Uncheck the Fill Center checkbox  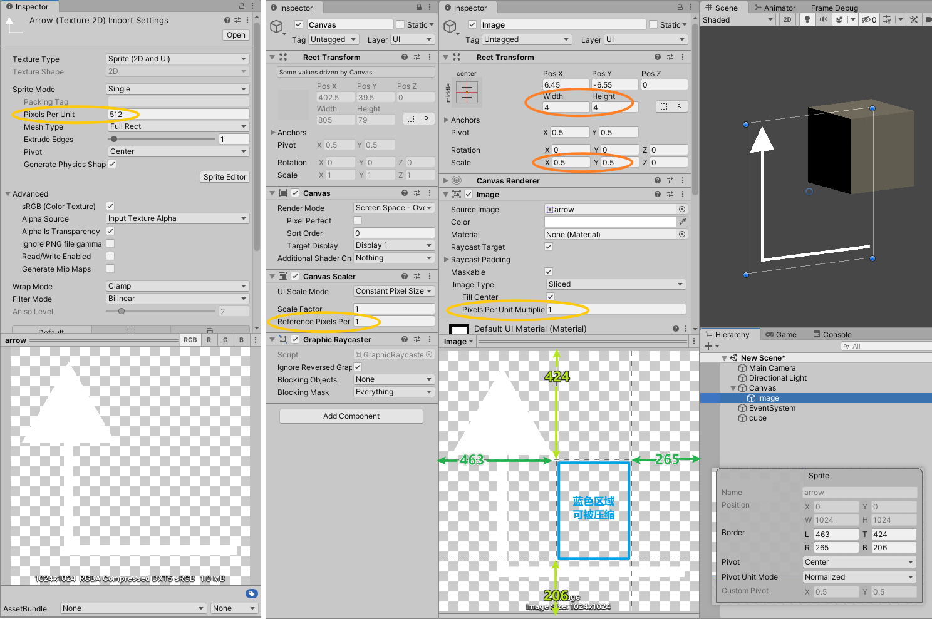(551, 297)
